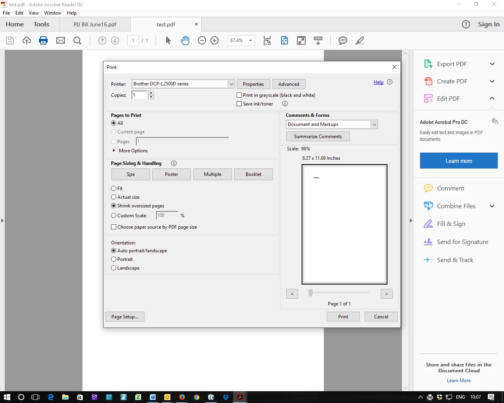Click the zoom in plus icon

tap(215, 41)
